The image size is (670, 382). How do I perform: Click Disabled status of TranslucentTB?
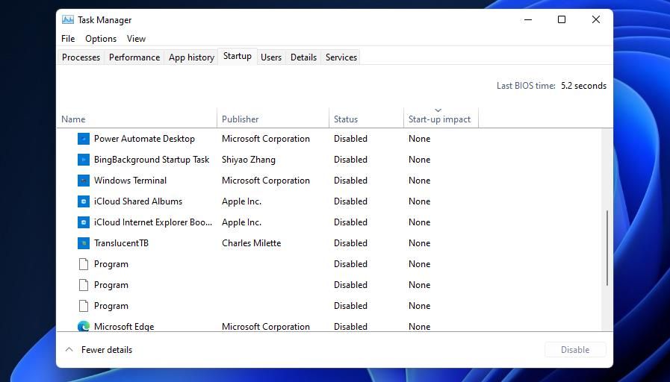(350, 243)
